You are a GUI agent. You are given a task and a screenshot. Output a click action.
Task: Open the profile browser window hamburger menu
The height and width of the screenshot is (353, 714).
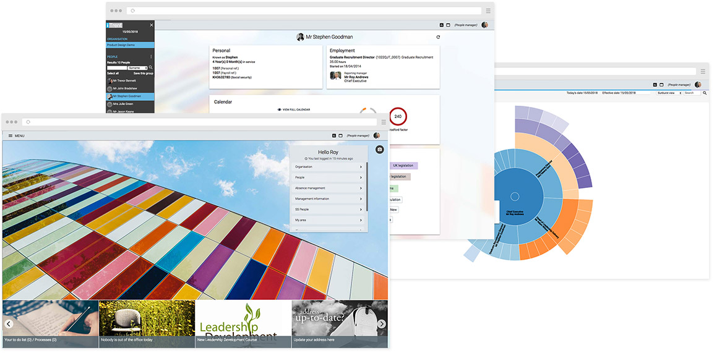pos(488,11)
